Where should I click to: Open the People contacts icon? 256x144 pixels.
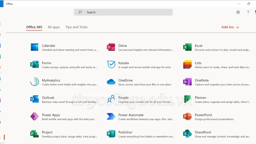(111, 99)
